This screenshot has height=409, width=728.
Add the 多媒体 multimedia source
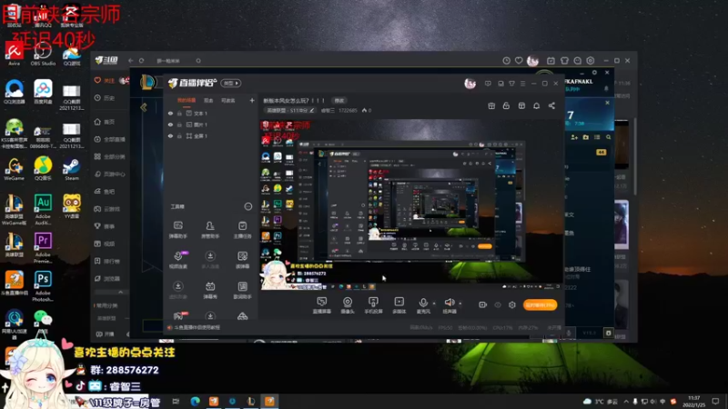(399, 305)
